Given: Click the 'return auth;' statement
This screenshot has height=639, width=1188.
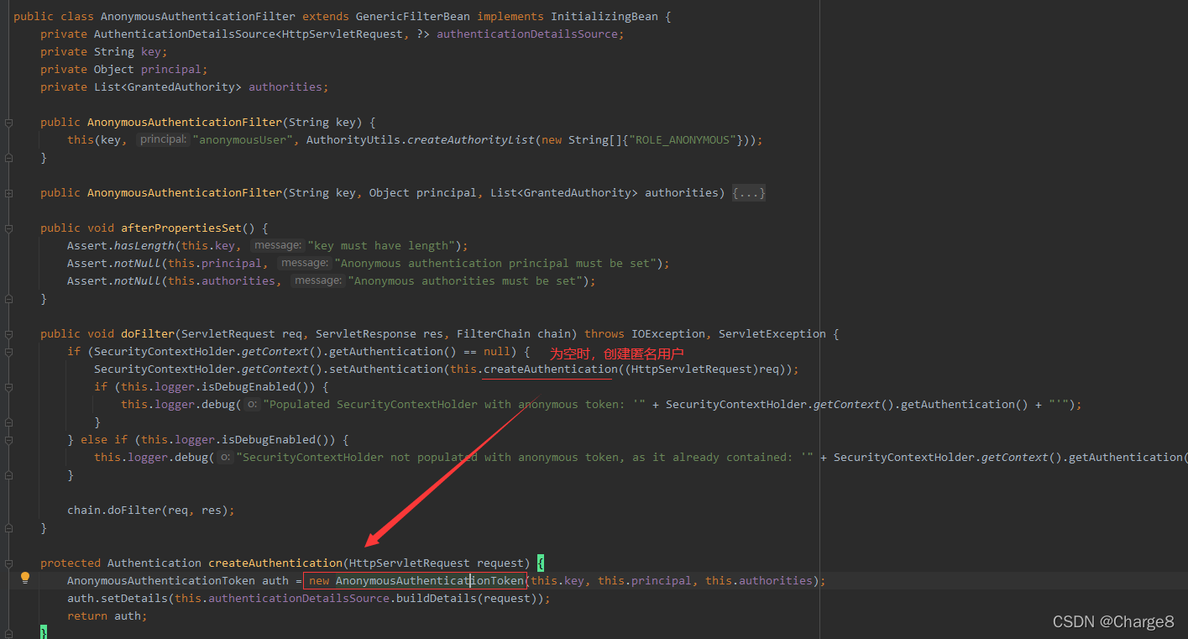Looking at the screenshot, I should 107,616.
